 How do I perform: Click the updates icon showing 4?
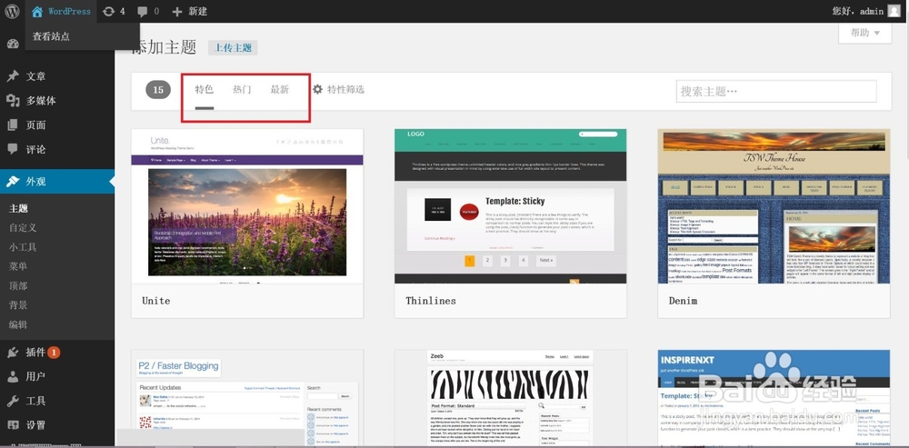click(108, 11)
